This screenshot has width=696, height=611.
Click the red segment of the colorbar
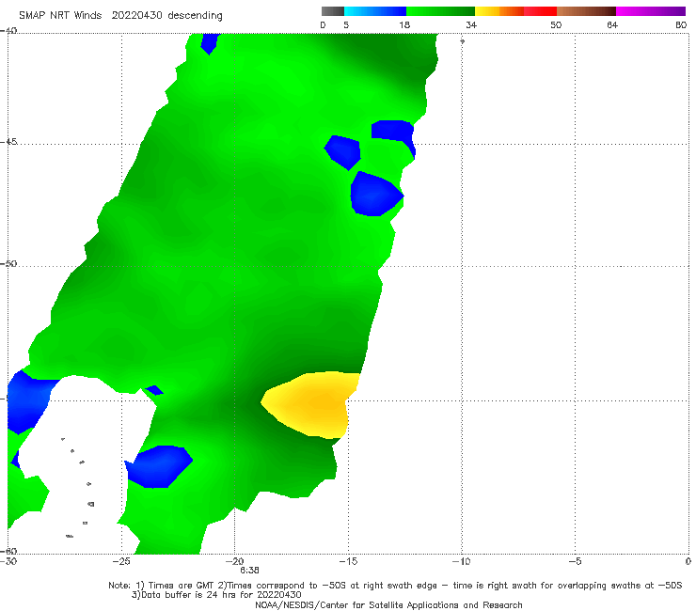tap(540, 11)
